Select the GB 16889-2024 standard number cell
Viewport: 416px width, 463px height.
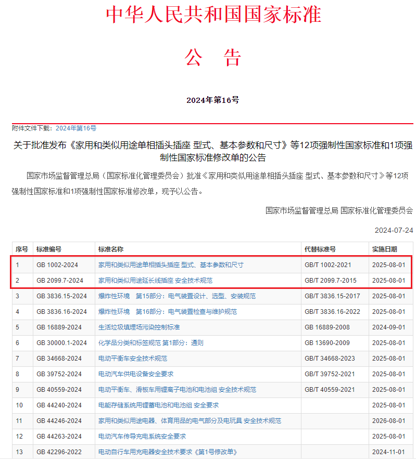pos(58,327)
